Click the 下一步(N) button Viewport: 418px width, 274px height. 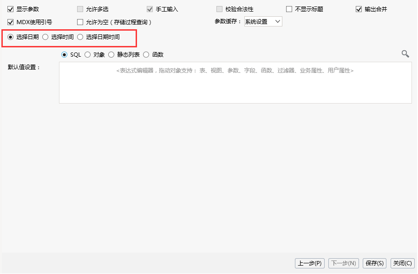click(x=344, y=263)
